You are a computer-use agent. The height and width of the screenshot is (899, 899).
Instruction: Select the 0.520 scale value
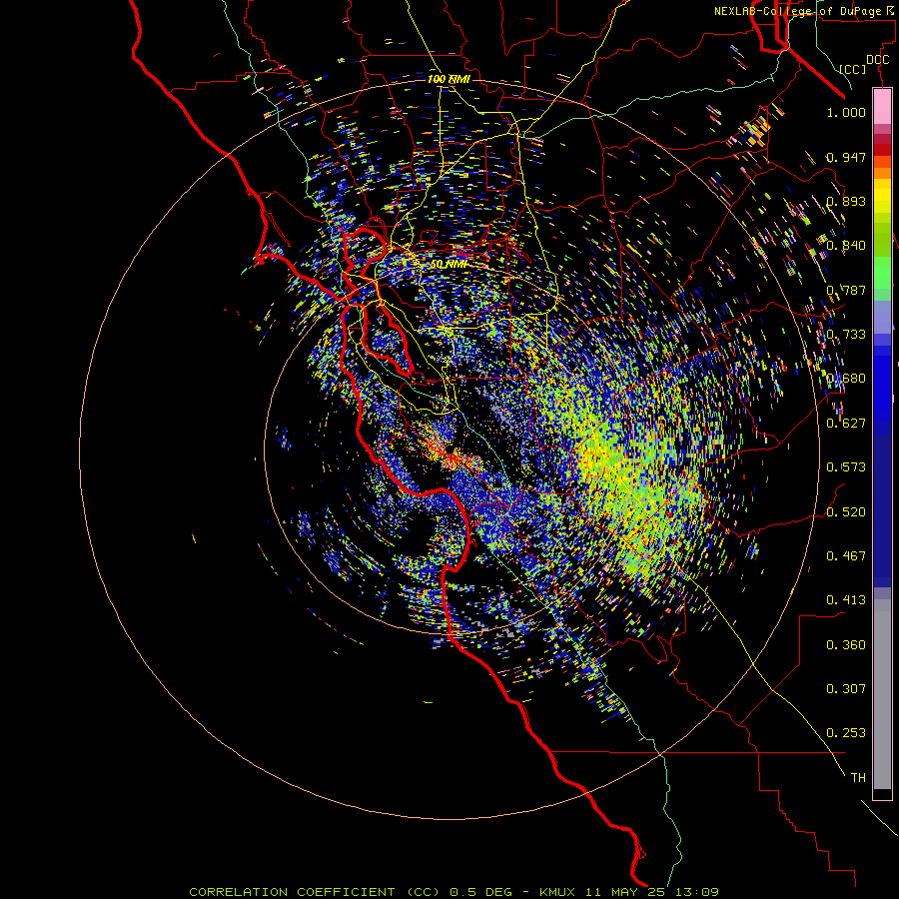pos(846,512)
